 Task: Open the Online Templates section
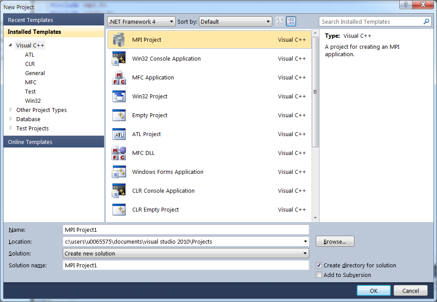click(54, 142)
